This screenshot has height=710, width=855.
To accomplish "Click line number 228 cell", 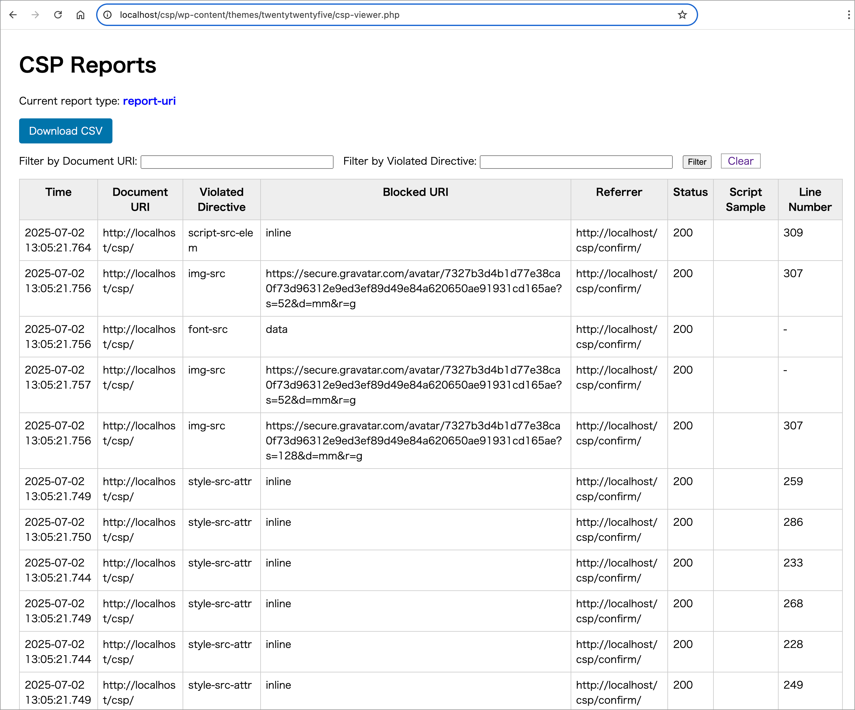I will 810,652.
